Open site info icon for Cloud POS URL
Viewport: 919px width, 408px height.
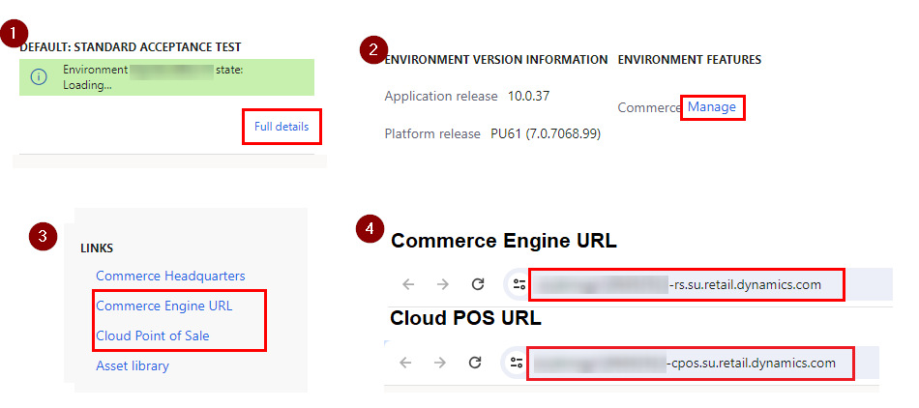point(519,363)
